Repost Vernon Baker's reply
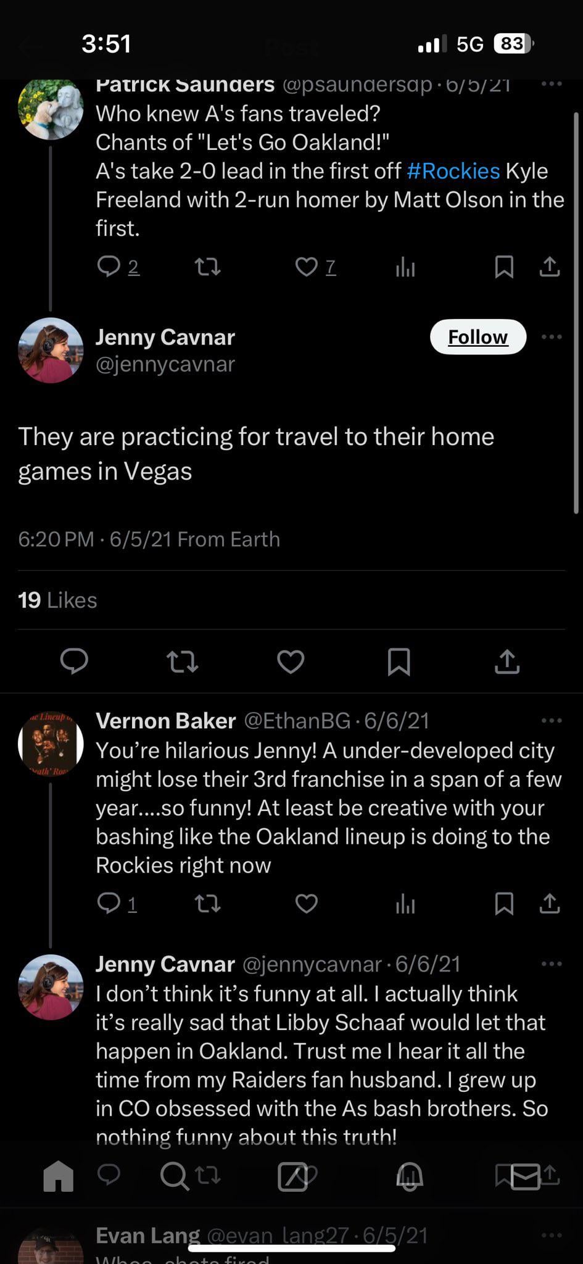Viewport: 583px width, 1264px height. coord(208,904)
